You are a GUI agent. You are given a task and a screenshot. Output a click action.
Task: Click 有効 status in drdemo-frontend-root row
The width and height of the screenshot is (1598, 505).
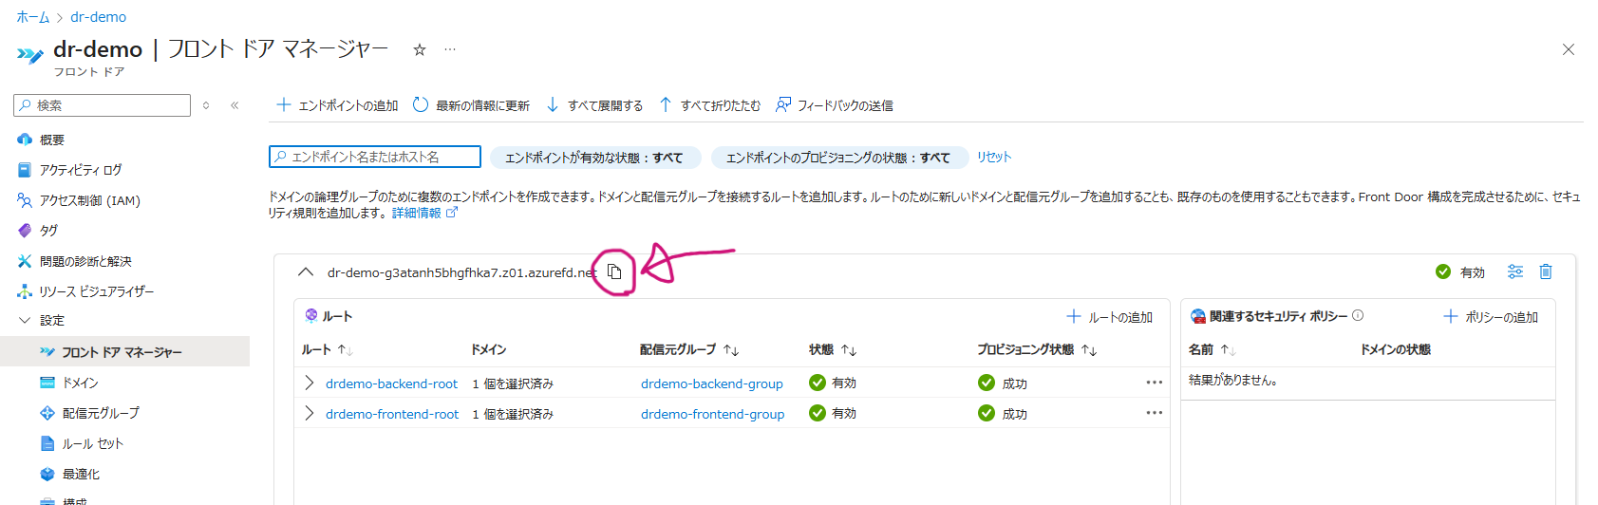[833, 414]
